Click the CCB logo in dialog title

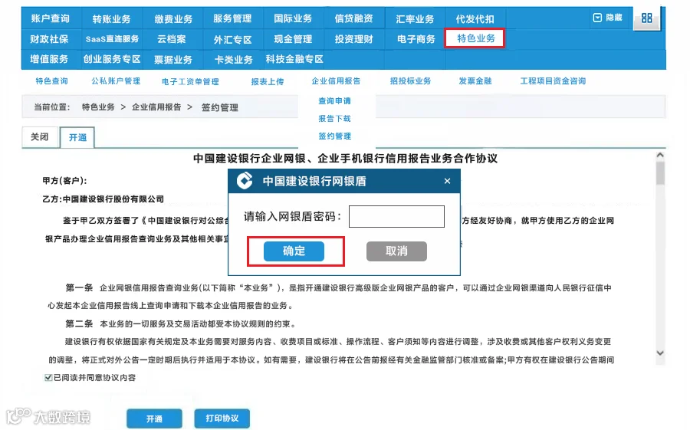tap(245, 181)
